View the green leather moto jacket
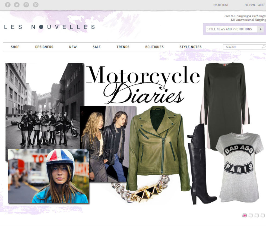 158,148
